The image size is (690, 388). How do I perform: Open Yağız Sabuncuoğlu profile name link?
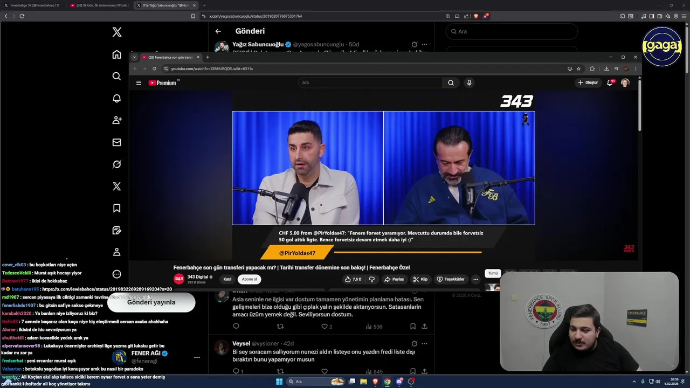(258, 44)
